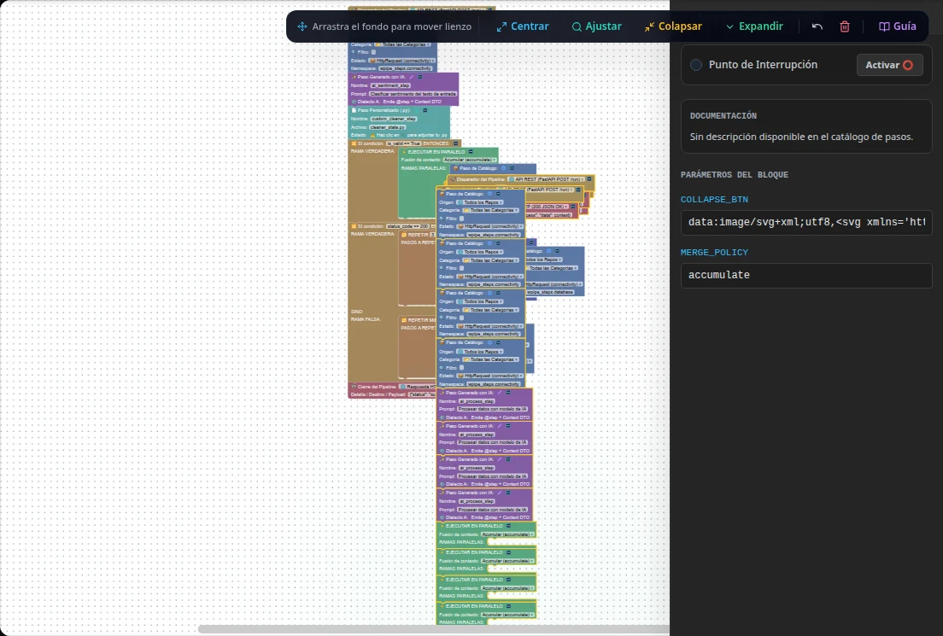Click the 'Sin descripción disponible' documentation text
This screenshot has width=943, height=636.
(x=801, y=137)
